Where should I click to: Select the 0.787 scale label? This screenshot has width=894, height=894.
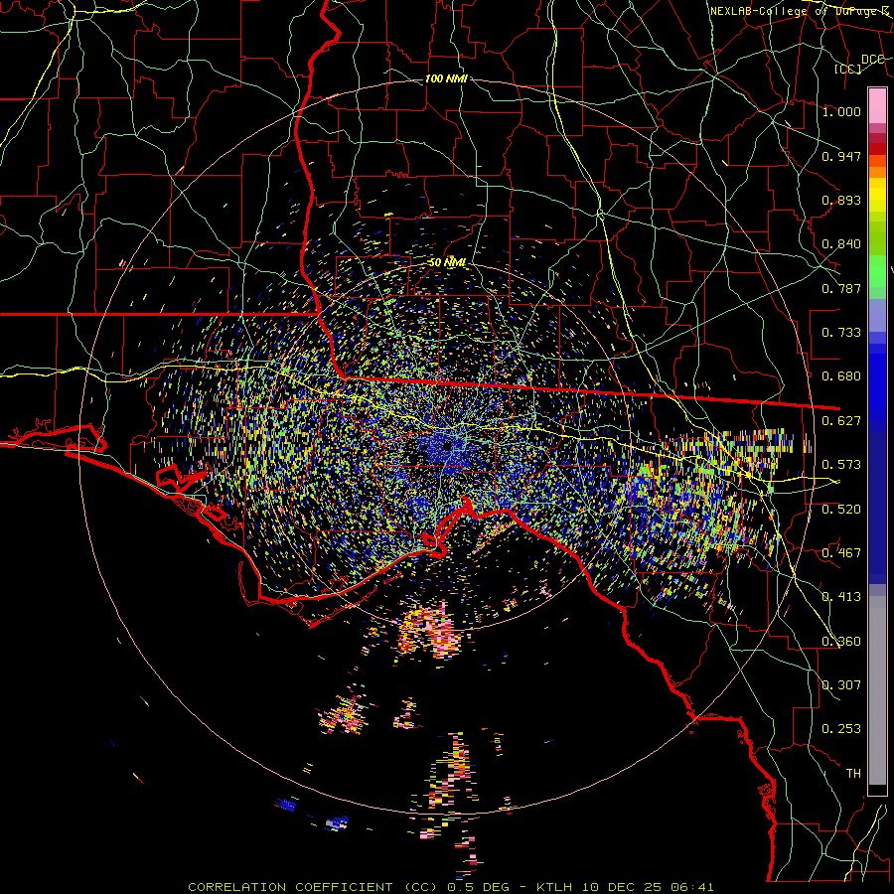coord(841,288)
